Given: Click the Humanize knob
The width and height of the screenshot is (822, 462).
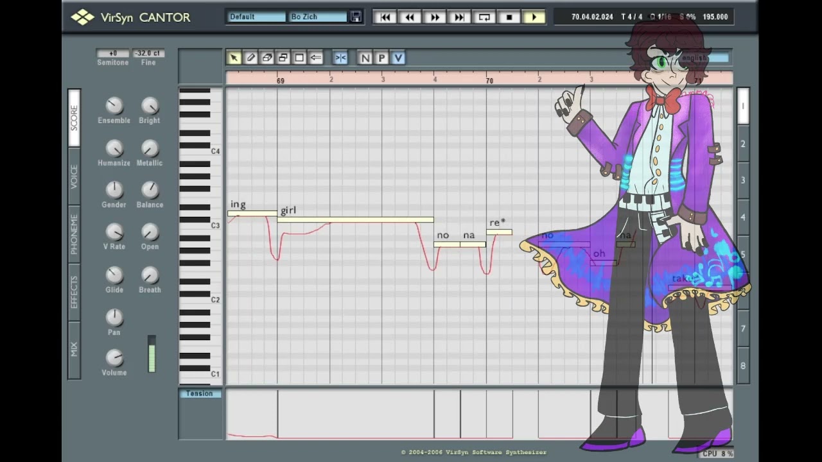Looking at the screenshot, I should tap(114, 148).
